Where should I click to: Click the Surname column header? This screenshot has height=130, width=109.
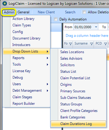[83, 44]
